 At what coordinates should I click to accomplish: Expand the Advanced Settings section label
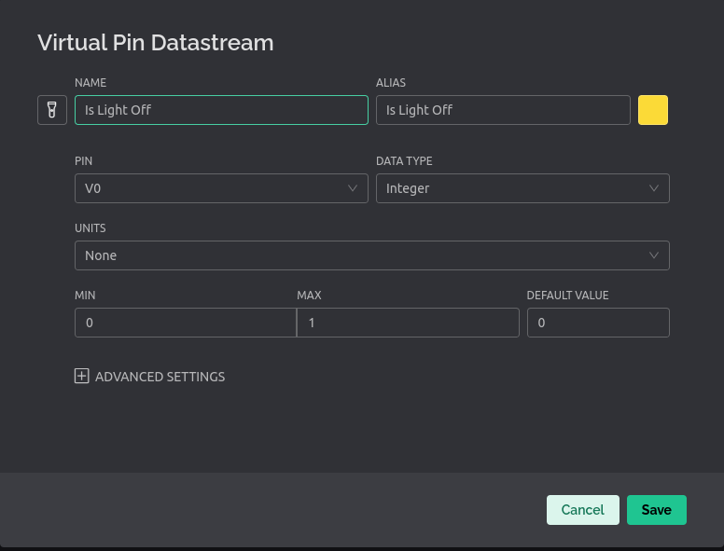(x=160, y=377)
